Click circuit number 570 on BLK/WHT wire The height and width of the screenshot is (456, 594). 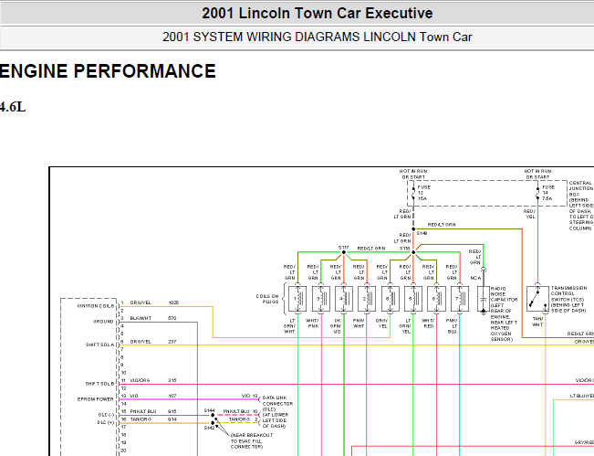(x=172, y=318)
